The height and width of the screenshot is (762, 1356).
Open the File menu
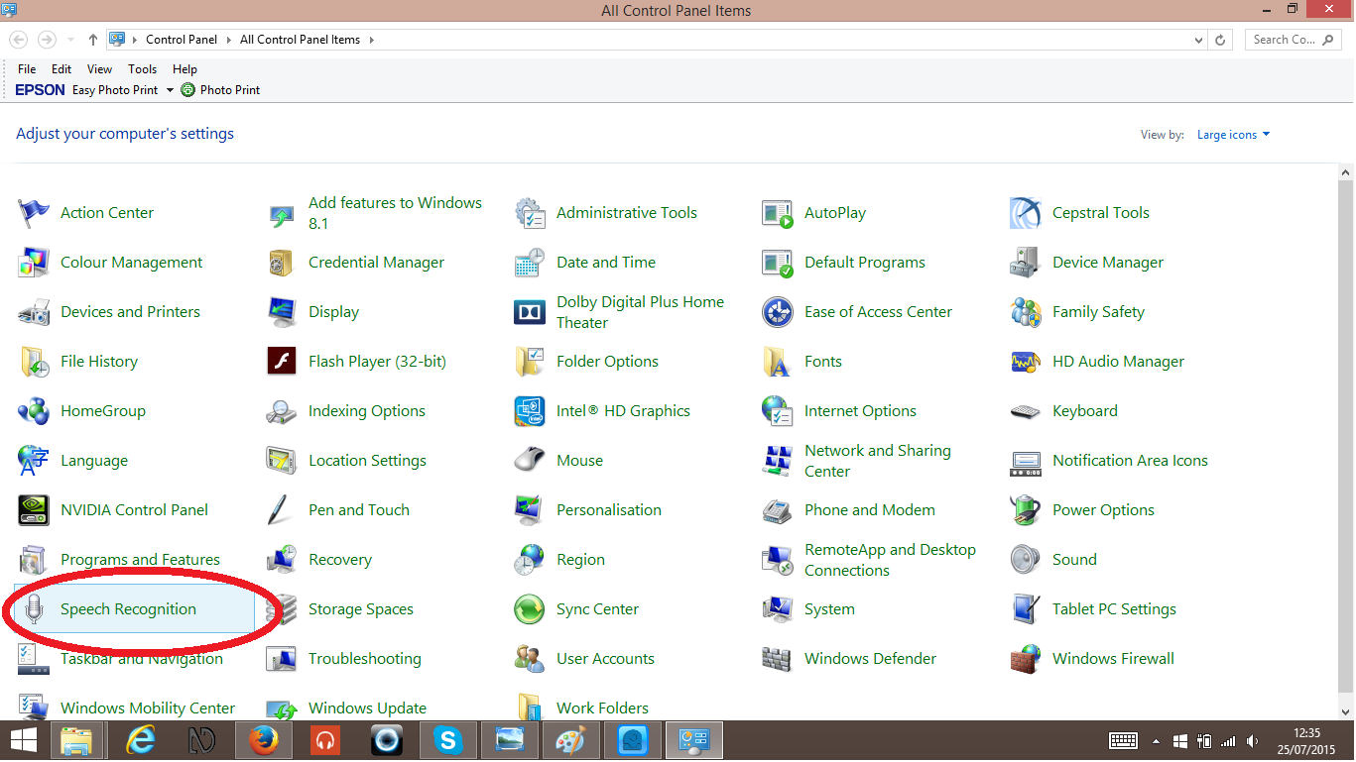(27, 69)
